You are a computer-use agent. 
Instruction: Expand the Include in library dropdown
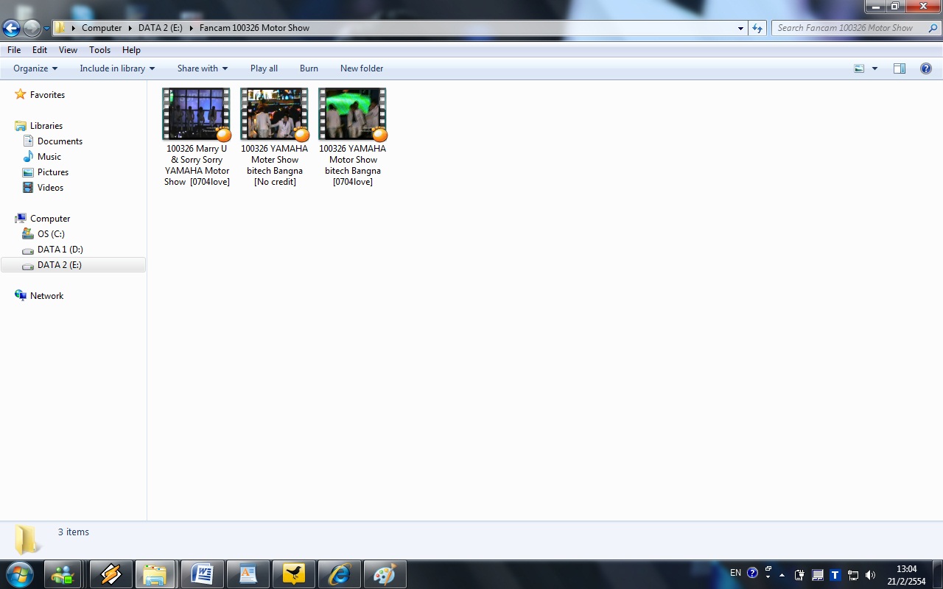pos(117,68)
